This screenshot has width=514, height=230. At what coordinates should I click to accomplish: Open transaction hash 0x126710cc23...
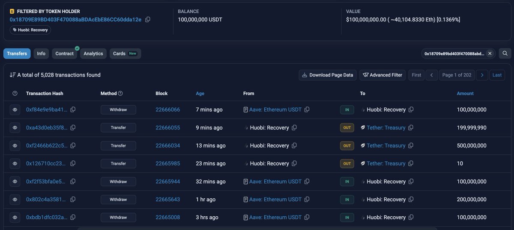tap(46, 164)
